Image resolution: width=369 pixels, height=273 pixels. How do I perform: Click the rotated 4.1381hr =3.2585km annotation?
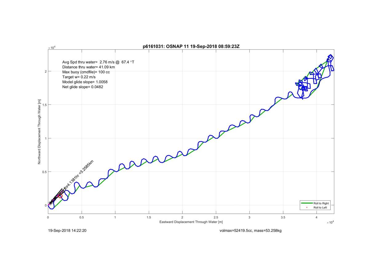pyautogui.click(x=81, y=174)
